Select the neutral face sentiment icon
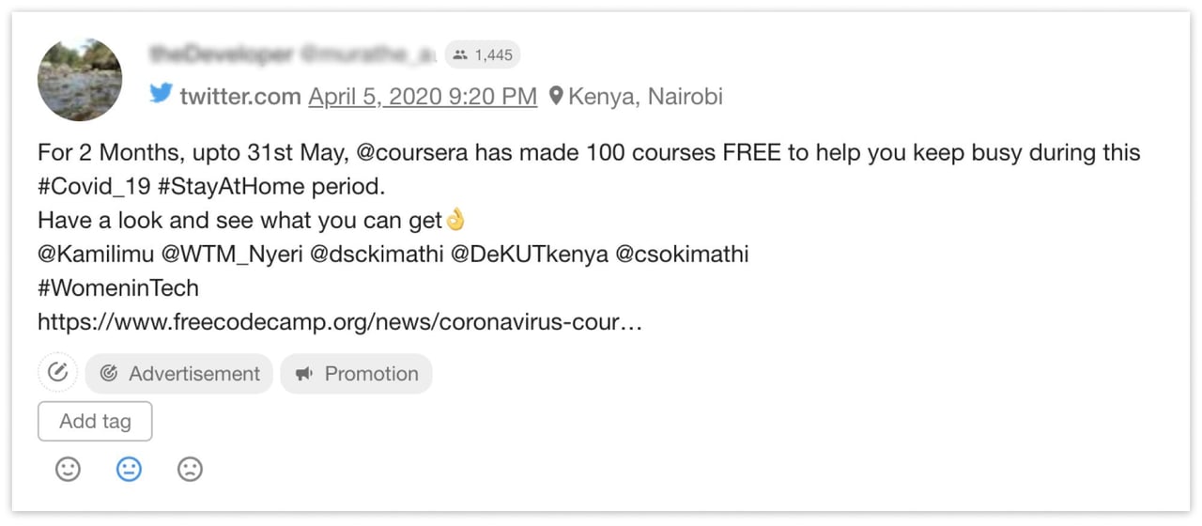This screenshot has height=526, width=1202. coord(129,469)
